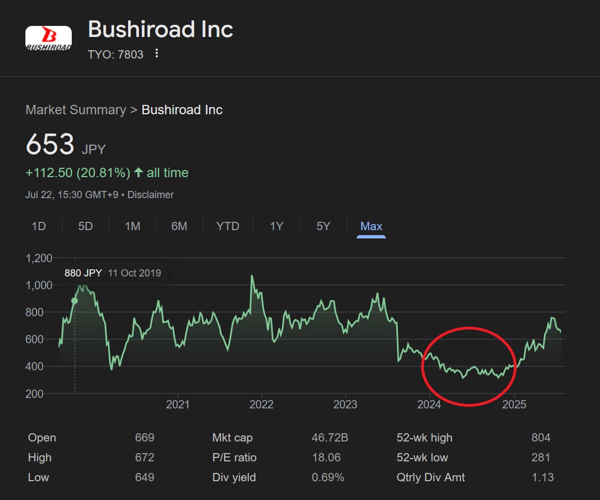
Task: Click the 52-wk low value 281
Action: pos(541,458)
